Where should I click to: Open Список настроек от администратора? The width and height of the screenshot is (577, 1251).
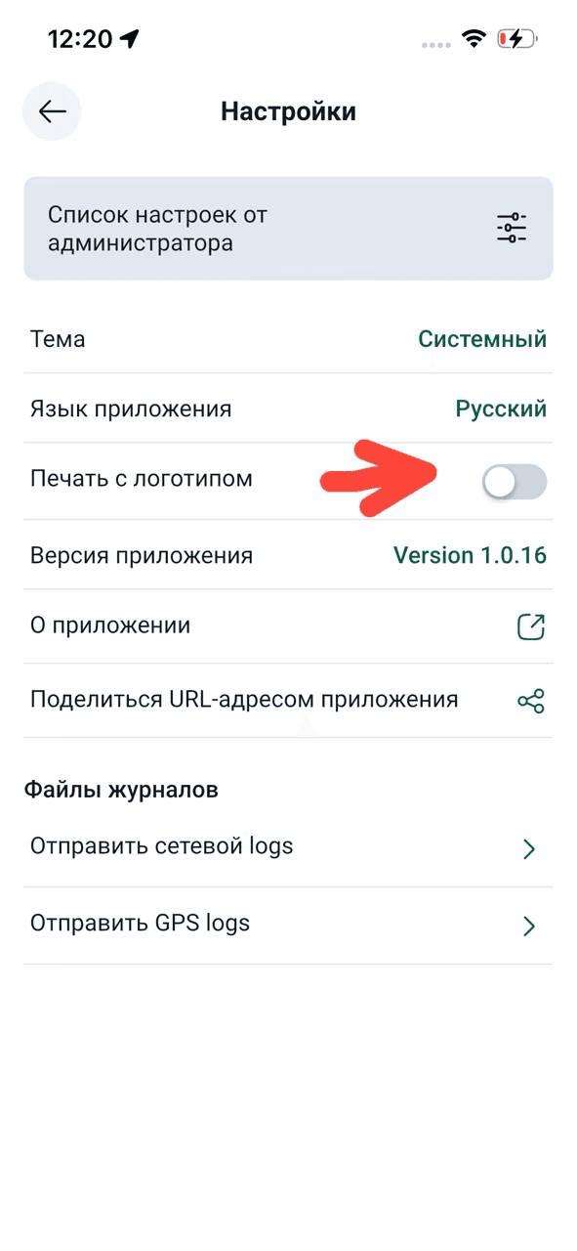[288, 229]
